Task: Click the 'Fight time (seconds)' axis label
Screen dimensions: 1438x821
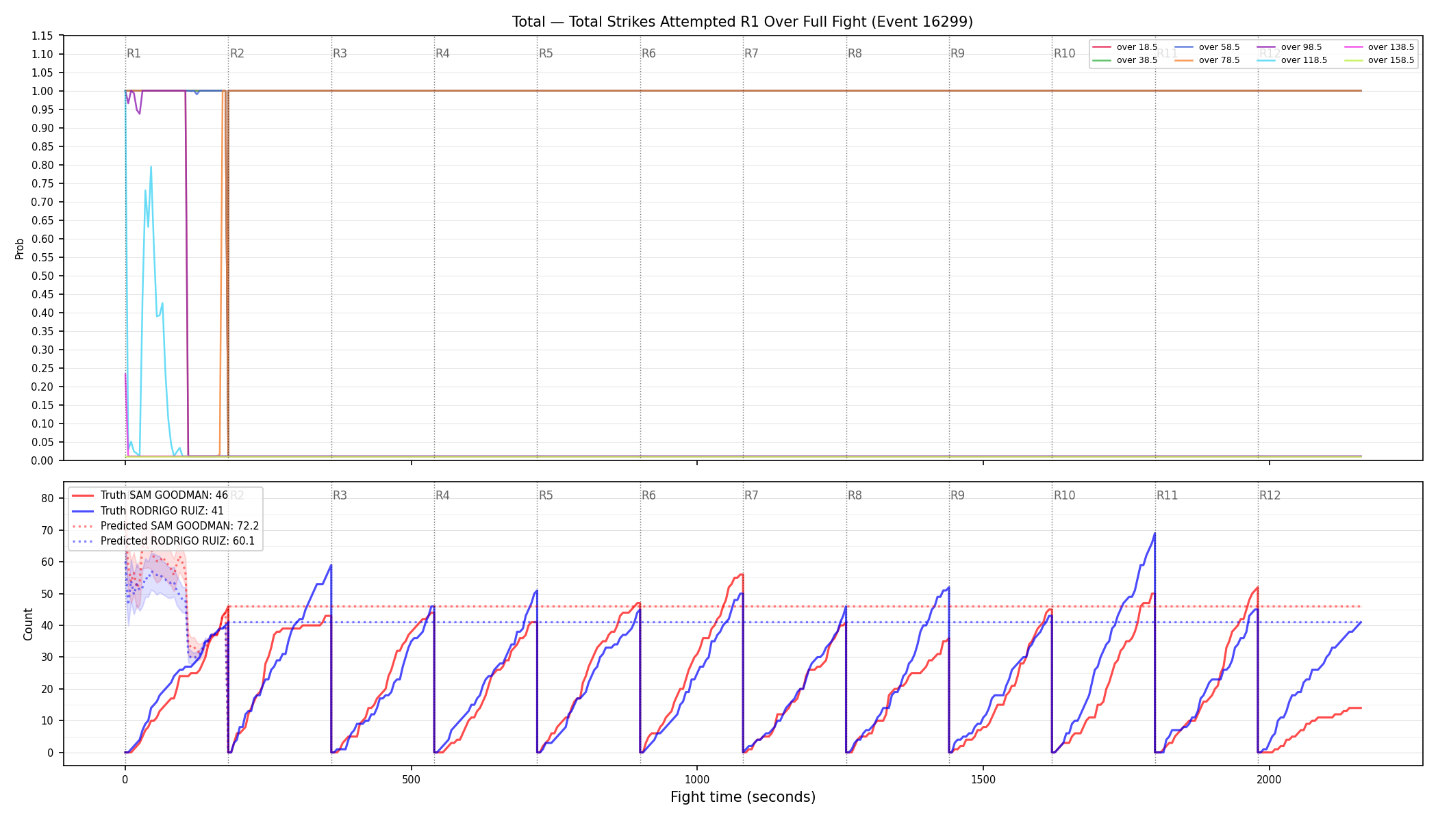Action: [743, 797]
